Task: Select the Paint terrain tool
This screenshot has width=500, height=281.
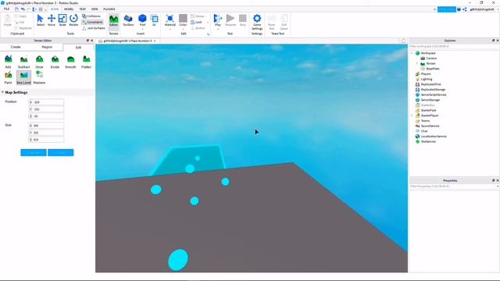Action: point(8,77)
